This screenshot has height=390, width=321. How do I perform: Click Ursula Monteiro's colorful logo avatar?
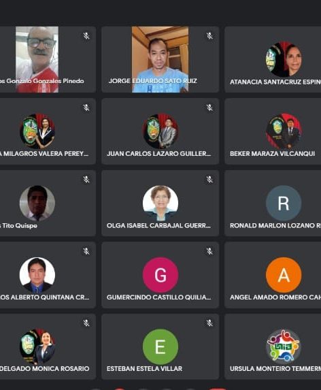click(284, 346)
